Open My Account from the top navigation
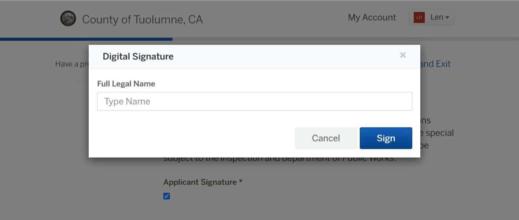Image resolution: width=519 pixels, height=220 pixels. (x=372, y=17)
